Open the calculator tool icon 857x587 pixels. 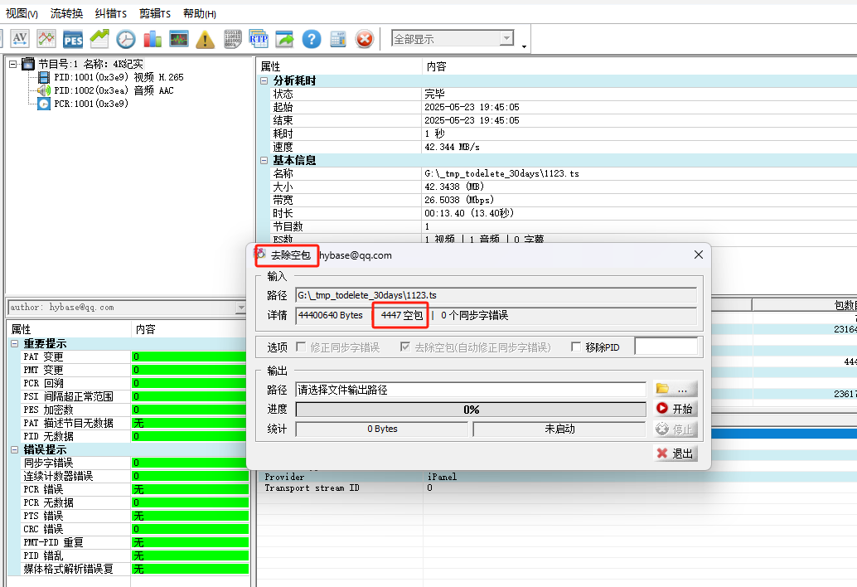coord(338,39)
